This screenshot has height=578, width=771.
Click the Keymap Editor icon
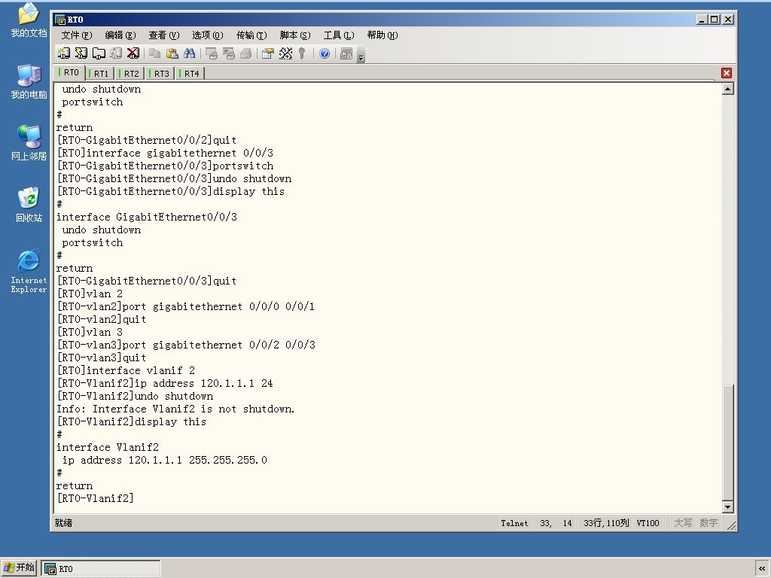pos(285,53)
